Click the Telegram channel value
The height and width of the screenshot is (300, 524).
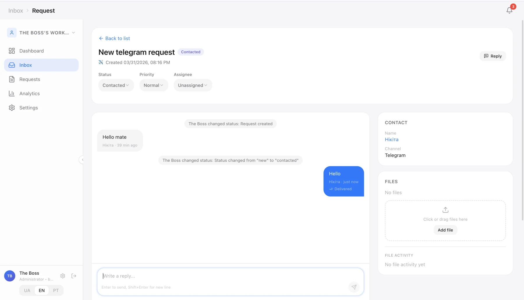[395, 156]
